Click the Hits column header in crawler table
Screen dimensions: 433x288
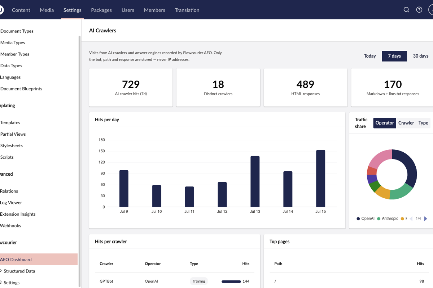[246, 264]
